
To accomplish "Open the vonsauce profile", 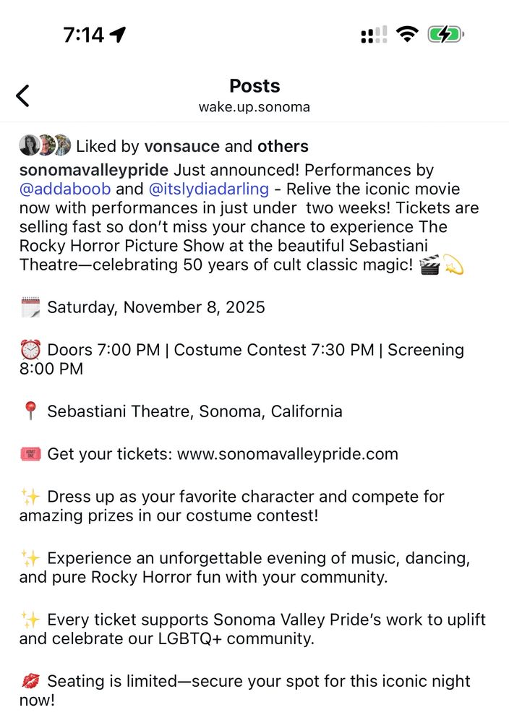I will pyautogui.click(x=181, y=146).
